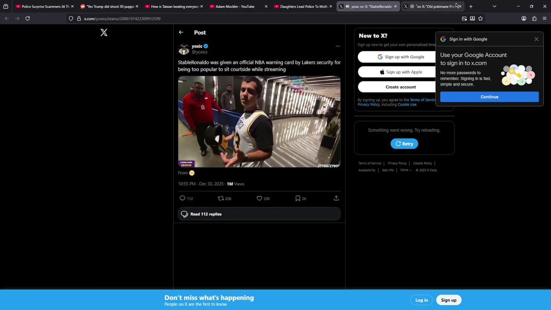Close the Adam Mockler YouTube tab

tap(266, 6)
